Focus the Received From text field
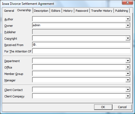 (x=81, y=45)
